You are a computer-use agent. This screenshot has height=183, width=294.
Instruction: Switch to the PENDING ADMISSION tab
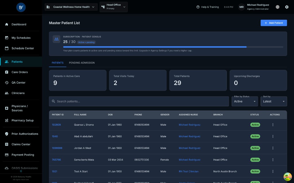pos(82,63)
